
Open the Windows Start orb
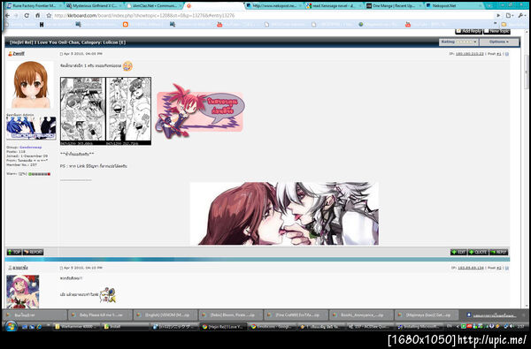[x=11, y=326]
